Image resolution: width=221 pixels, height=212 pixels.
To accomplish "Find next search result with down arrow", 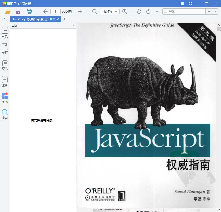I will point(215,11).
